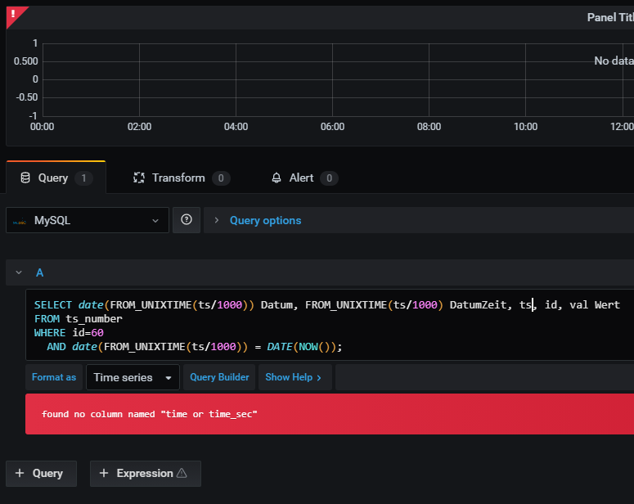Open the Time series format dropdown

tap(133, 377)
